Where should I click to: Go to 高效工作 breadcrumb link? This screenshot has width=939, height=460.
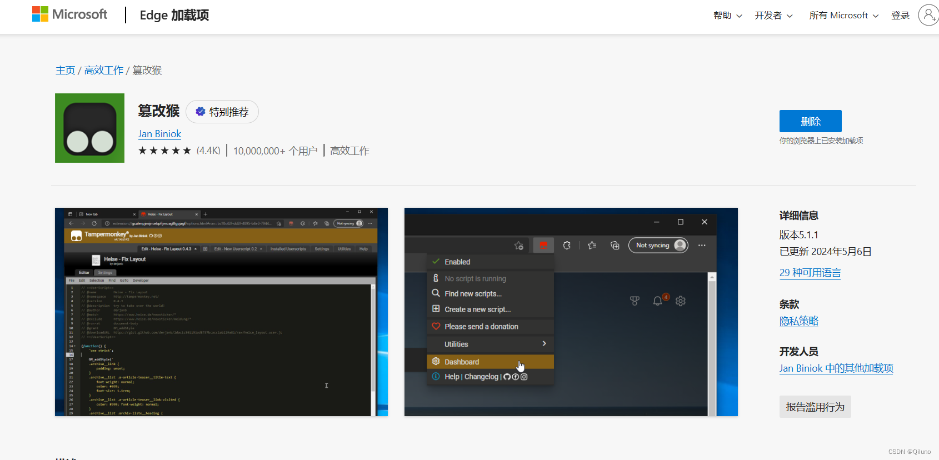[104, 71]
